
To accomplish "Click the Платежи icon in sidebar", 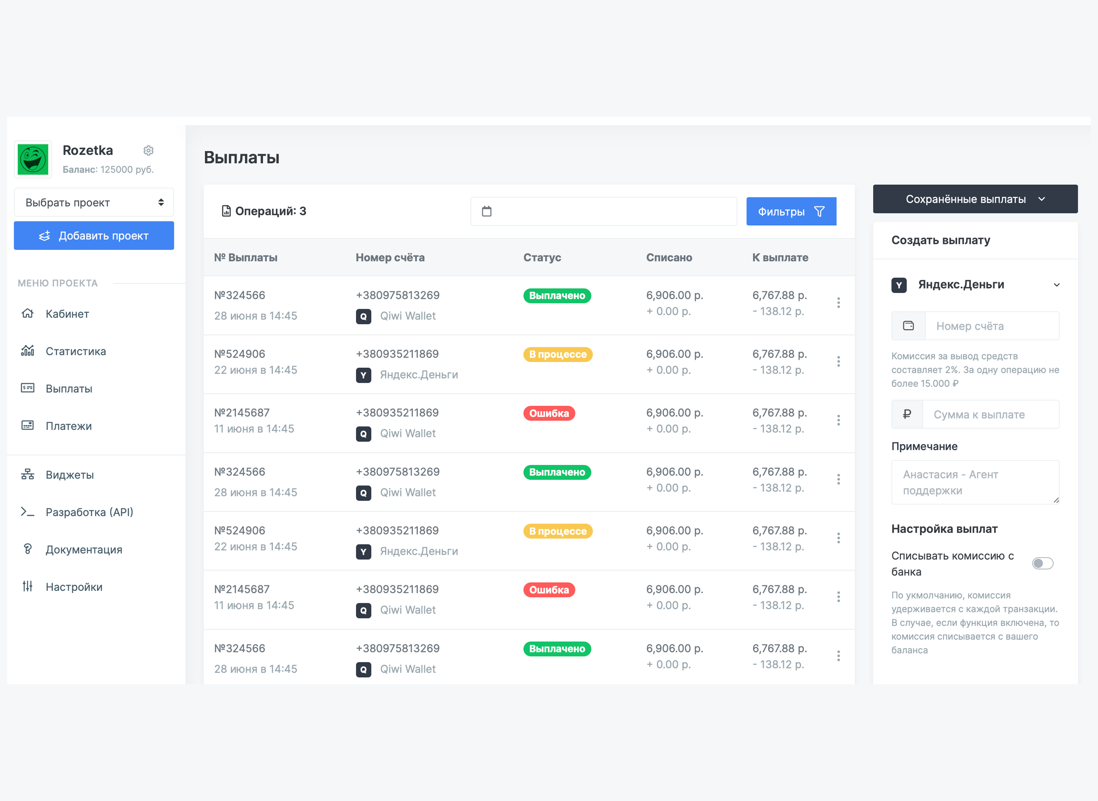I will pyautogui.click(x=28, y=425).
